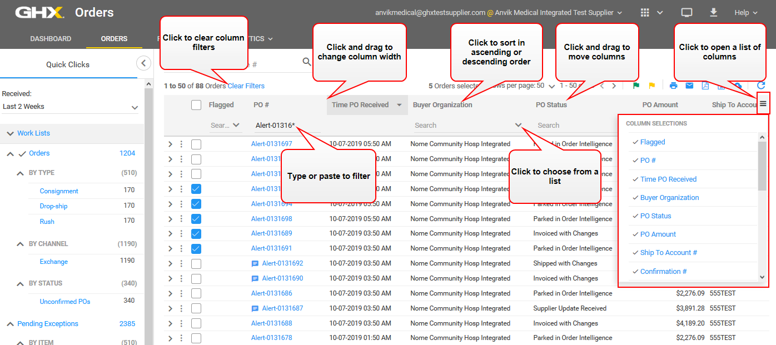Image resolution: width=776 pixels, height=345 pixels.
Task: Uncheck the Alert-0131691 row checkbox
Action: tap(196, 248)
